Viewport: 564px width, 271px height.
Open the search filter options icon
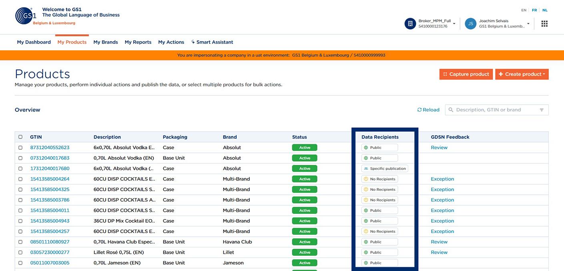(542, 110)
